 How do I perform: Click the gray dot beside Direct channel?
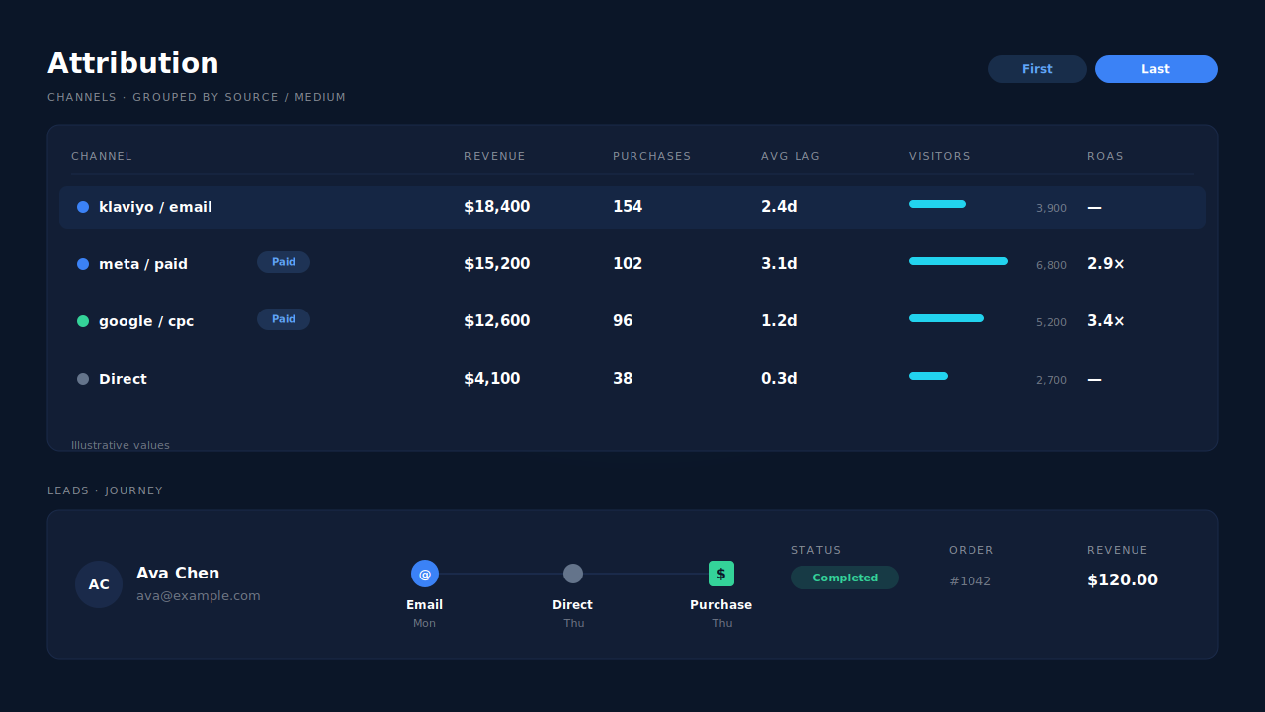tap(83, 379)
